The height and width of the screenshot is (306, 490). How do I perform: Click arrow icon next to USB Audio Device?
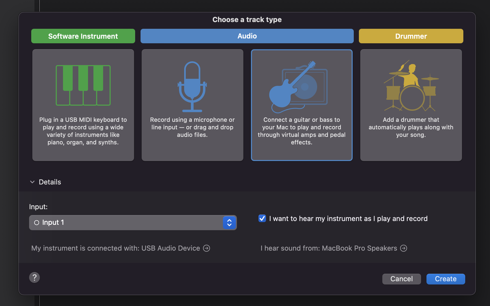(206, 248)
